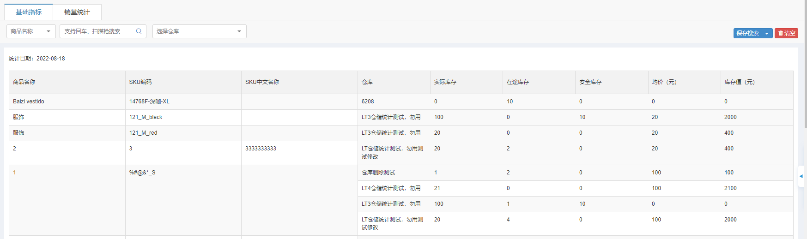Click the trash icon in 清空 button
The image size is (807, 239).
(x=781, y=33)
